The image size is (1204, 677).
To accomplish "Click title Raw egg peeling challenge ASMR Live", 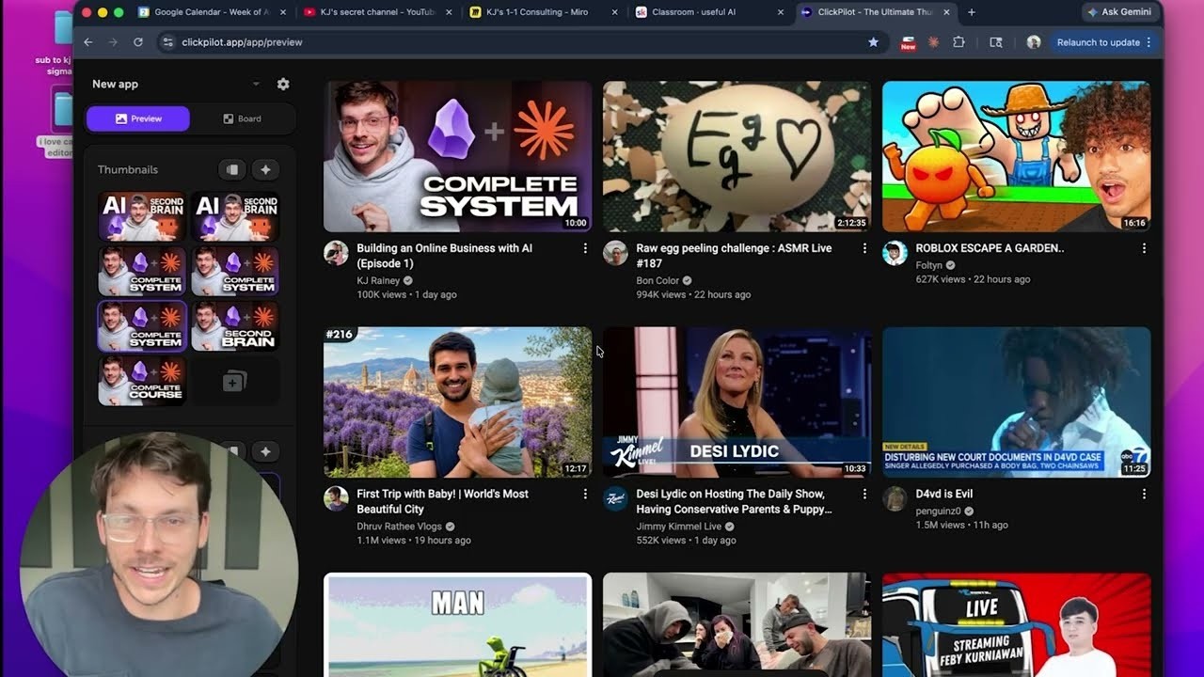I will coord(734,256).
